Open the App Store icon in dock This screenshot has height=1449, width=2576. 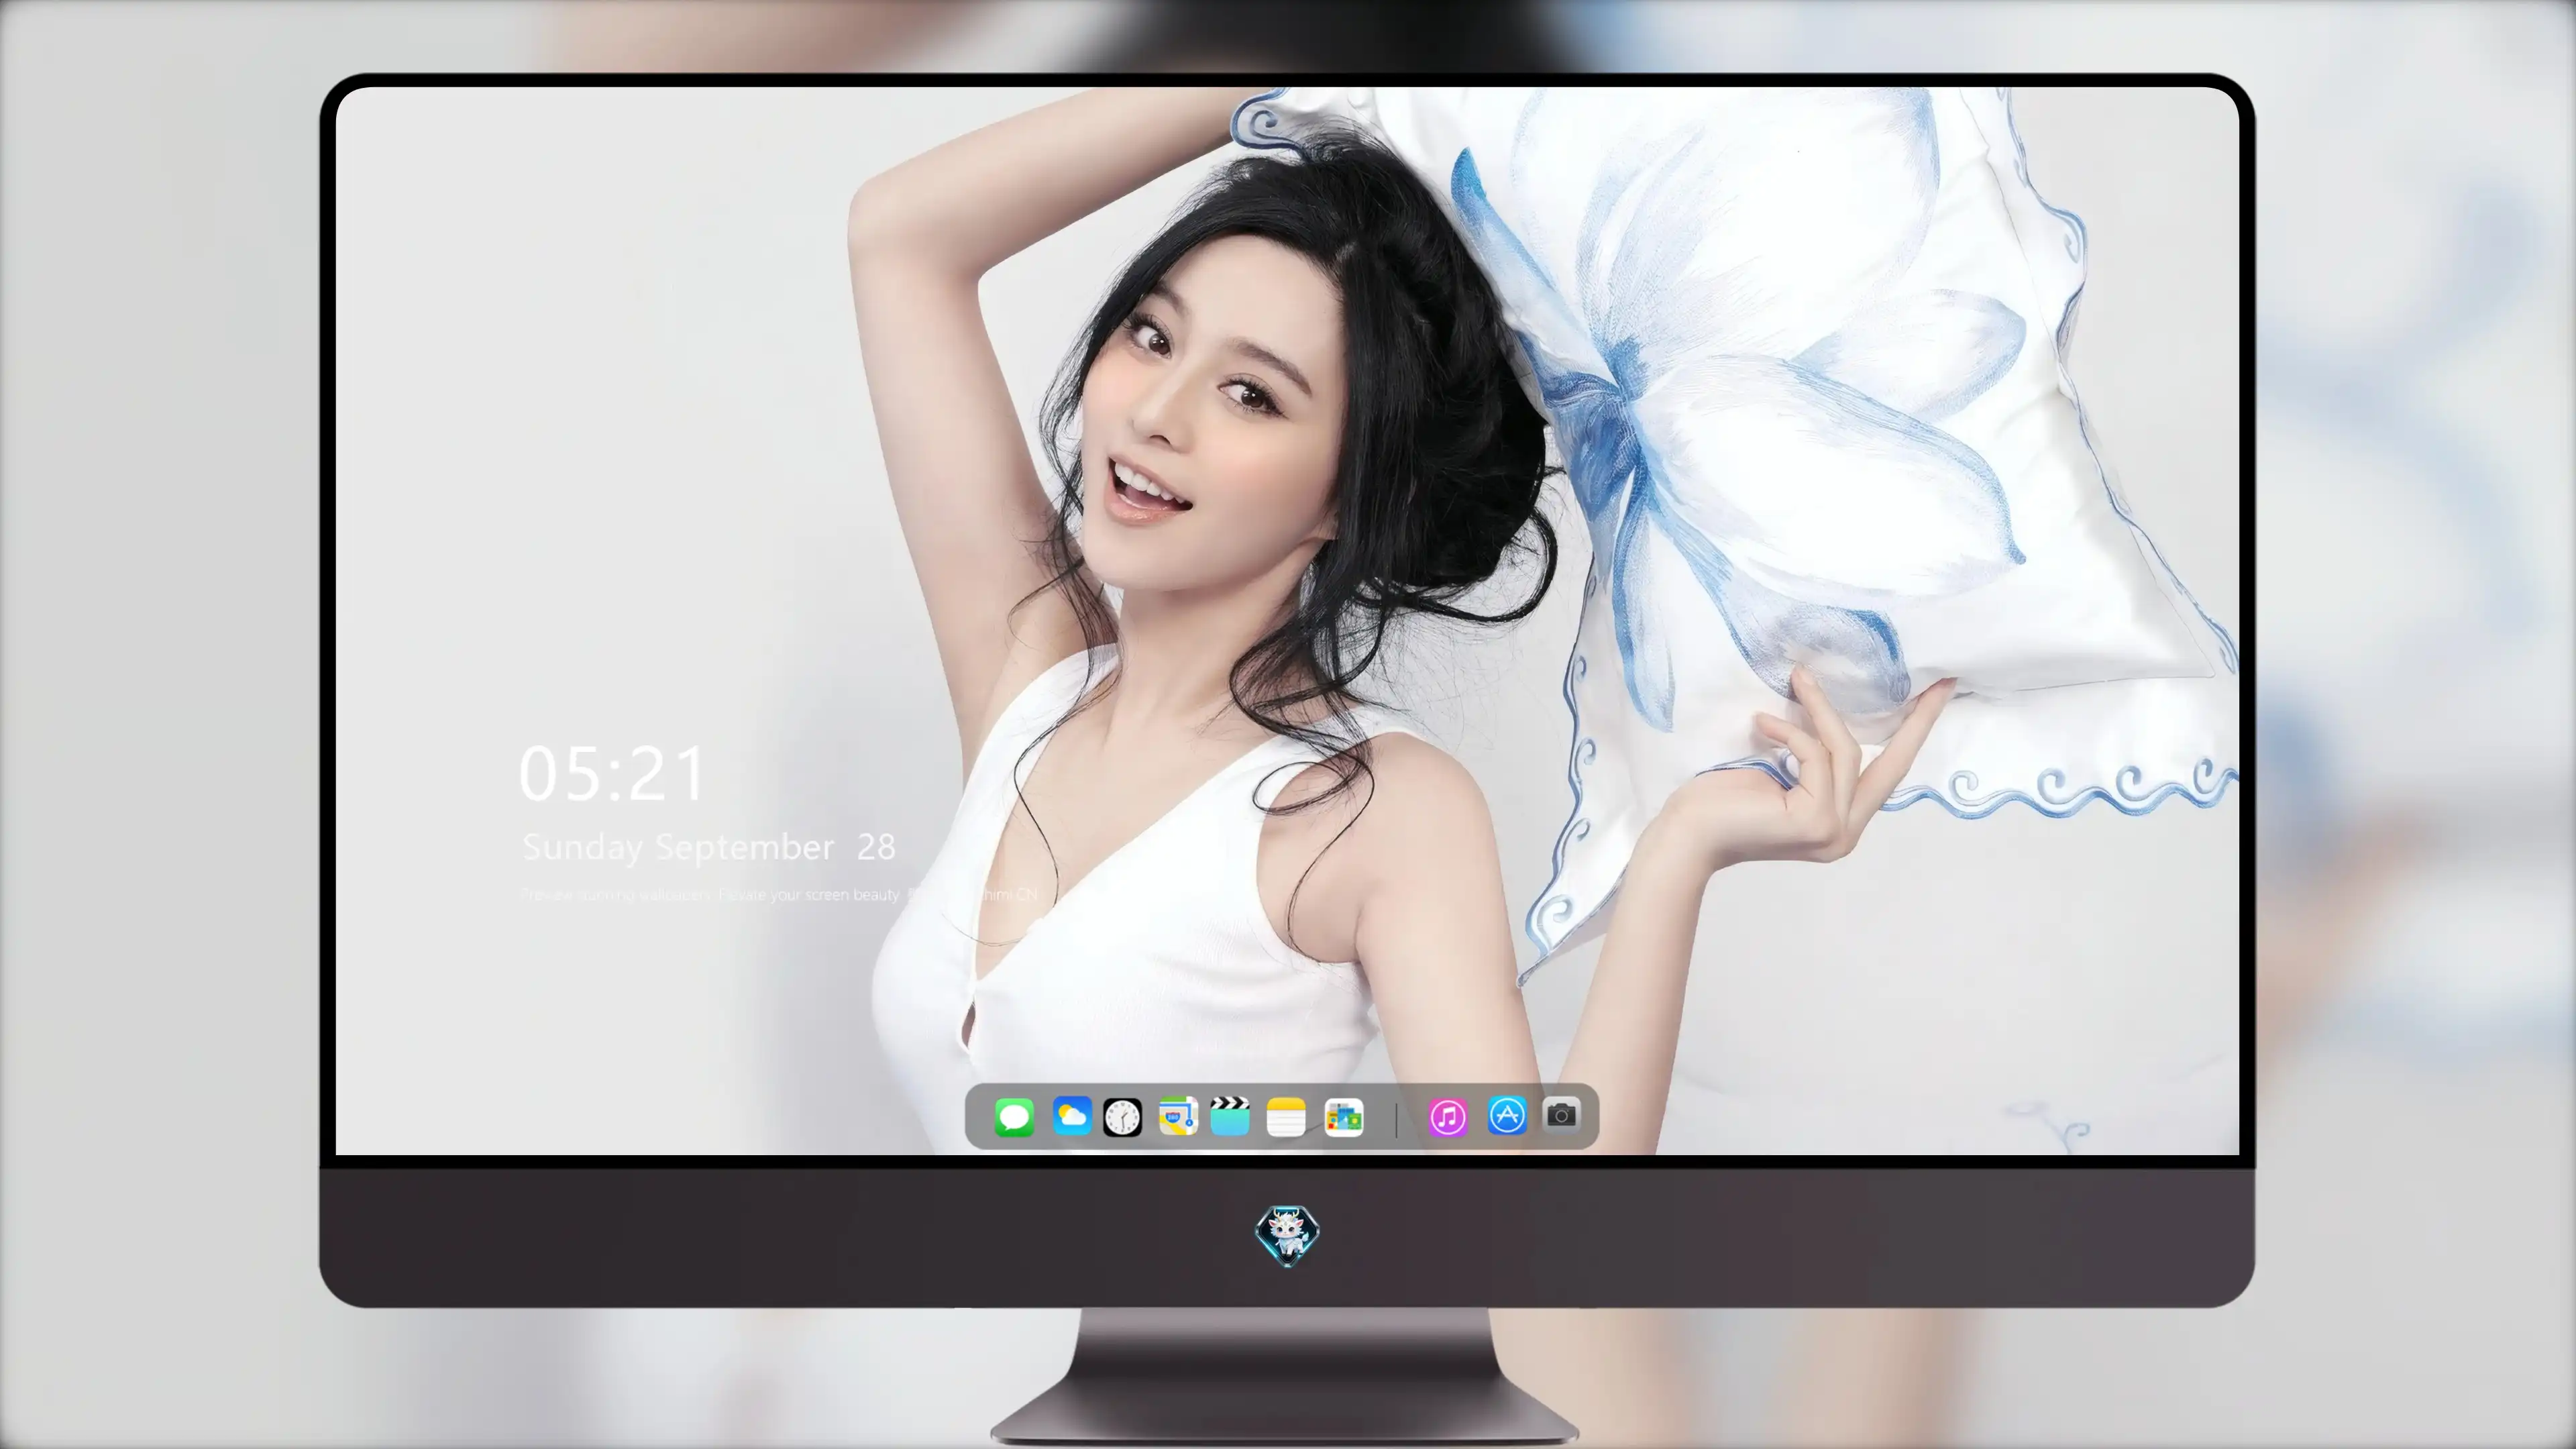pyautogui.click(x=1507, y=1115)
